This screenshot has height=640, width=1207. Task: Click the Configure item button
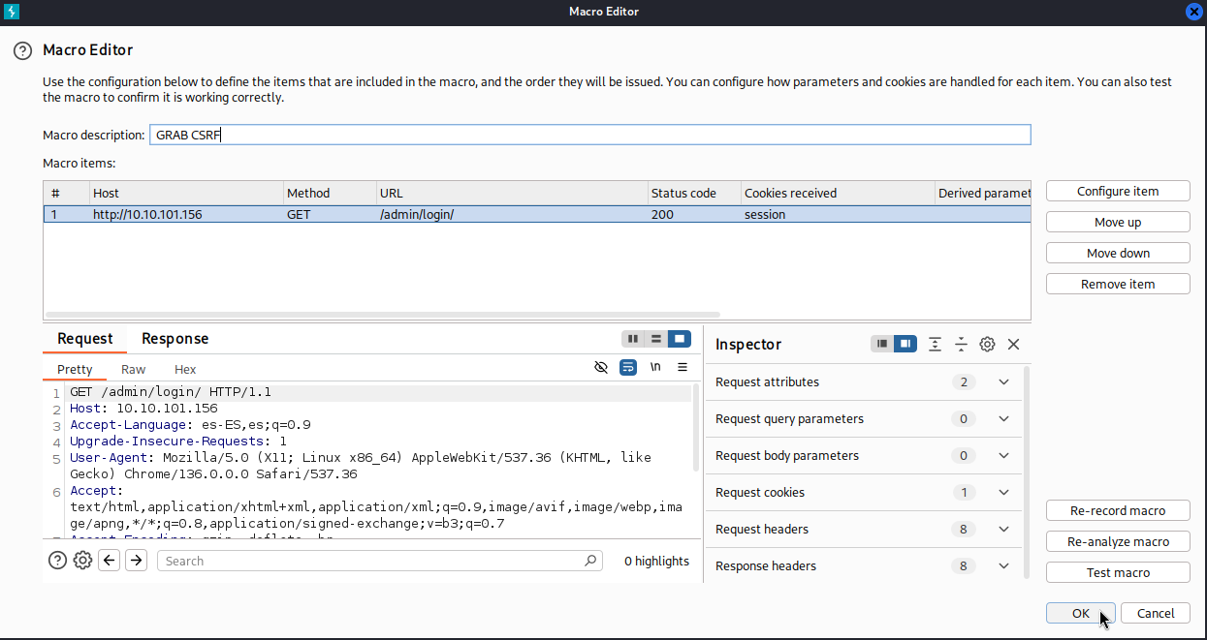click(x=1118, y=191)
